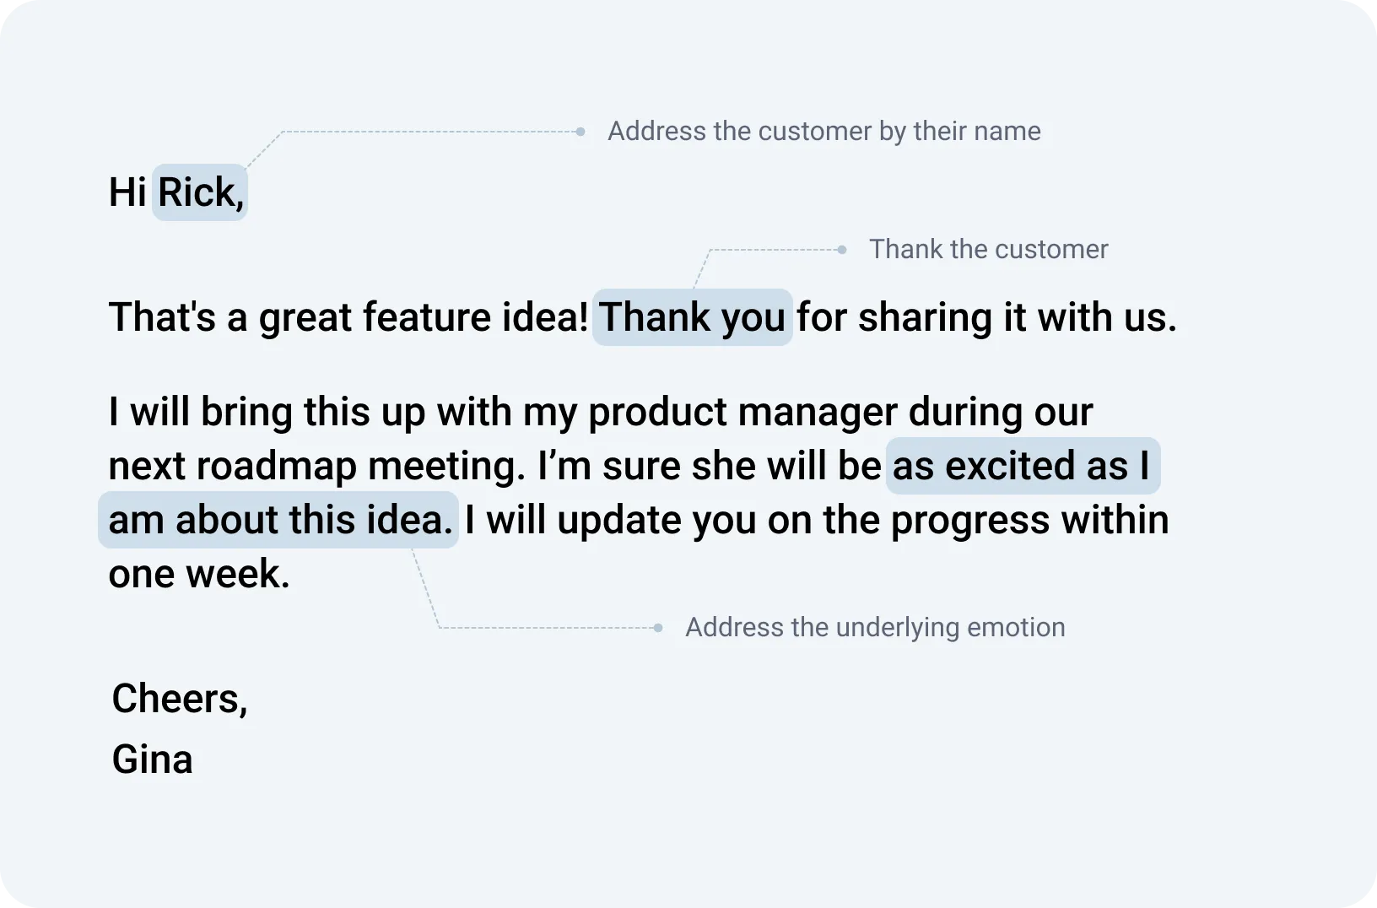Click the highlighted "as excited as I" text
This screenshot has width=1377, height=908.
(1023, 466)
